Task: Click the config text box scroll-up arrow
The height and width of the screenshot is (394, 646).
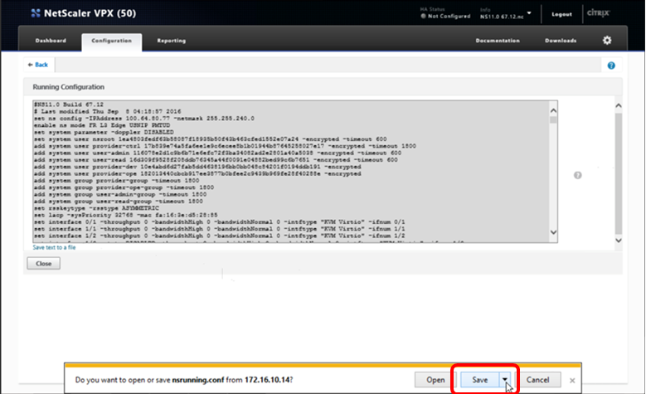Action: [x=553, y=110]
